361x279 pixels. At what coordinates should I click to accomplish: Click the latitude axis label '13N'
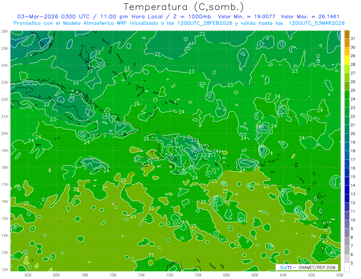(x=5, y=253)
